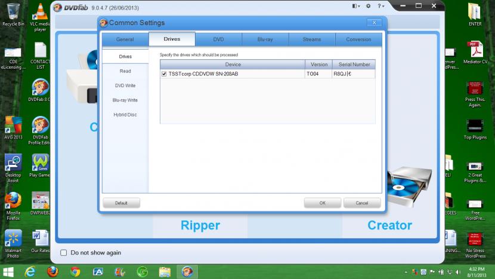Toggle Do not show again checkbox
Viewport: 495px width, 279px height.
click(x=63, y=253)
